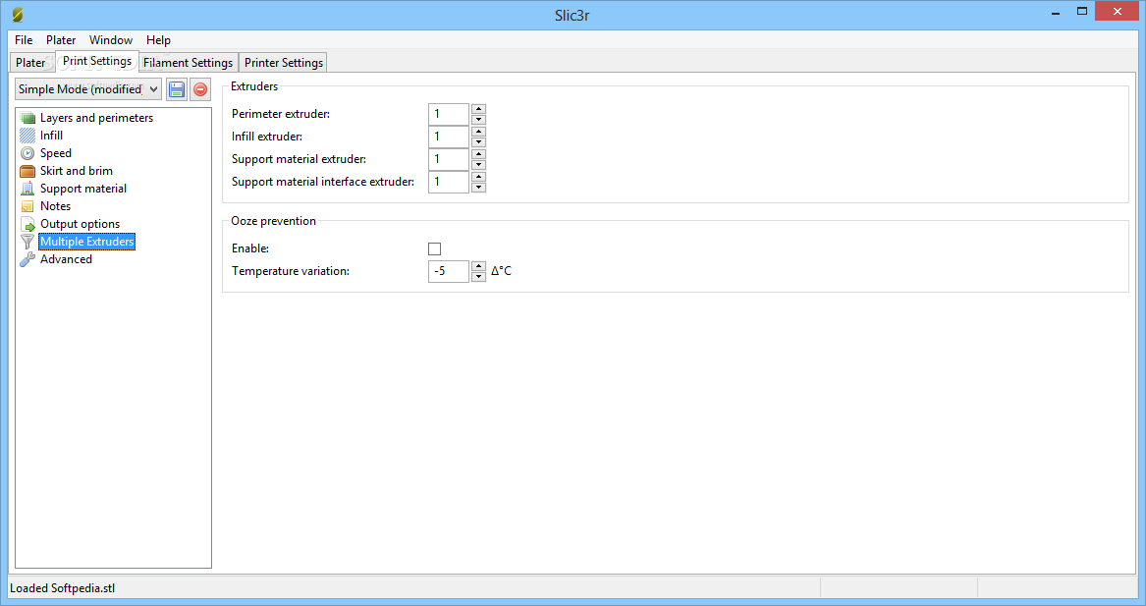Viewport: 1146px width, 606px height.
Task: Delete preset using red minus icon
Action: click(200, 89)
